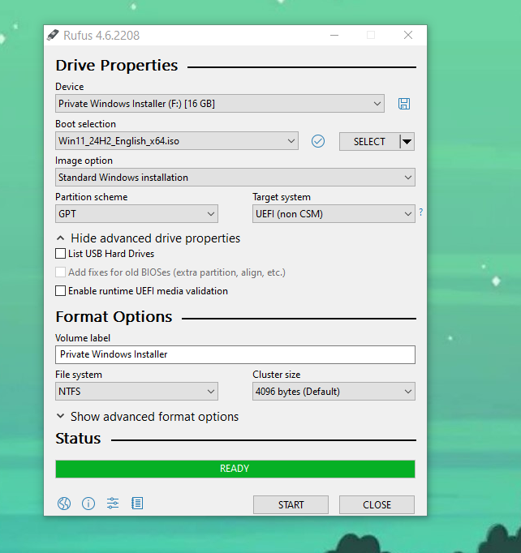Click the Rufus USB drive title icon

[53, 35]
